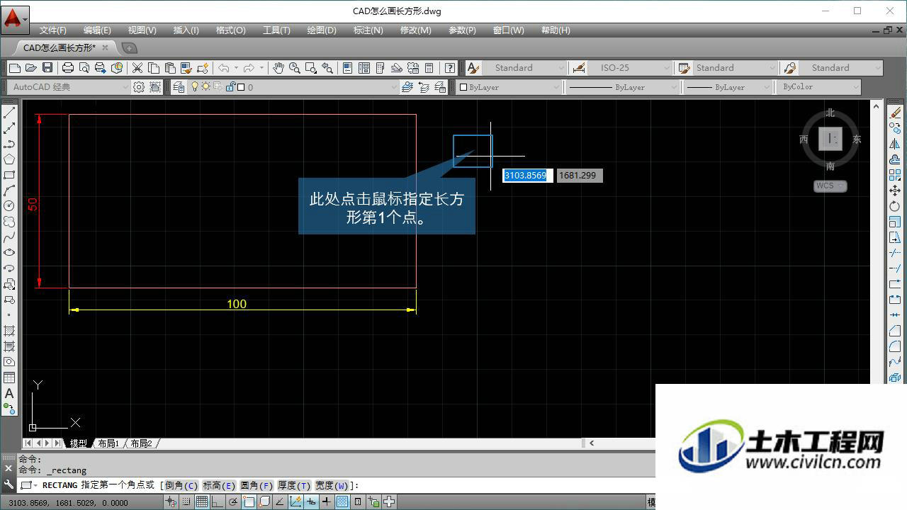
Task: Select the Erase tool in Modify toolbar
Action: tap(896, 113)
